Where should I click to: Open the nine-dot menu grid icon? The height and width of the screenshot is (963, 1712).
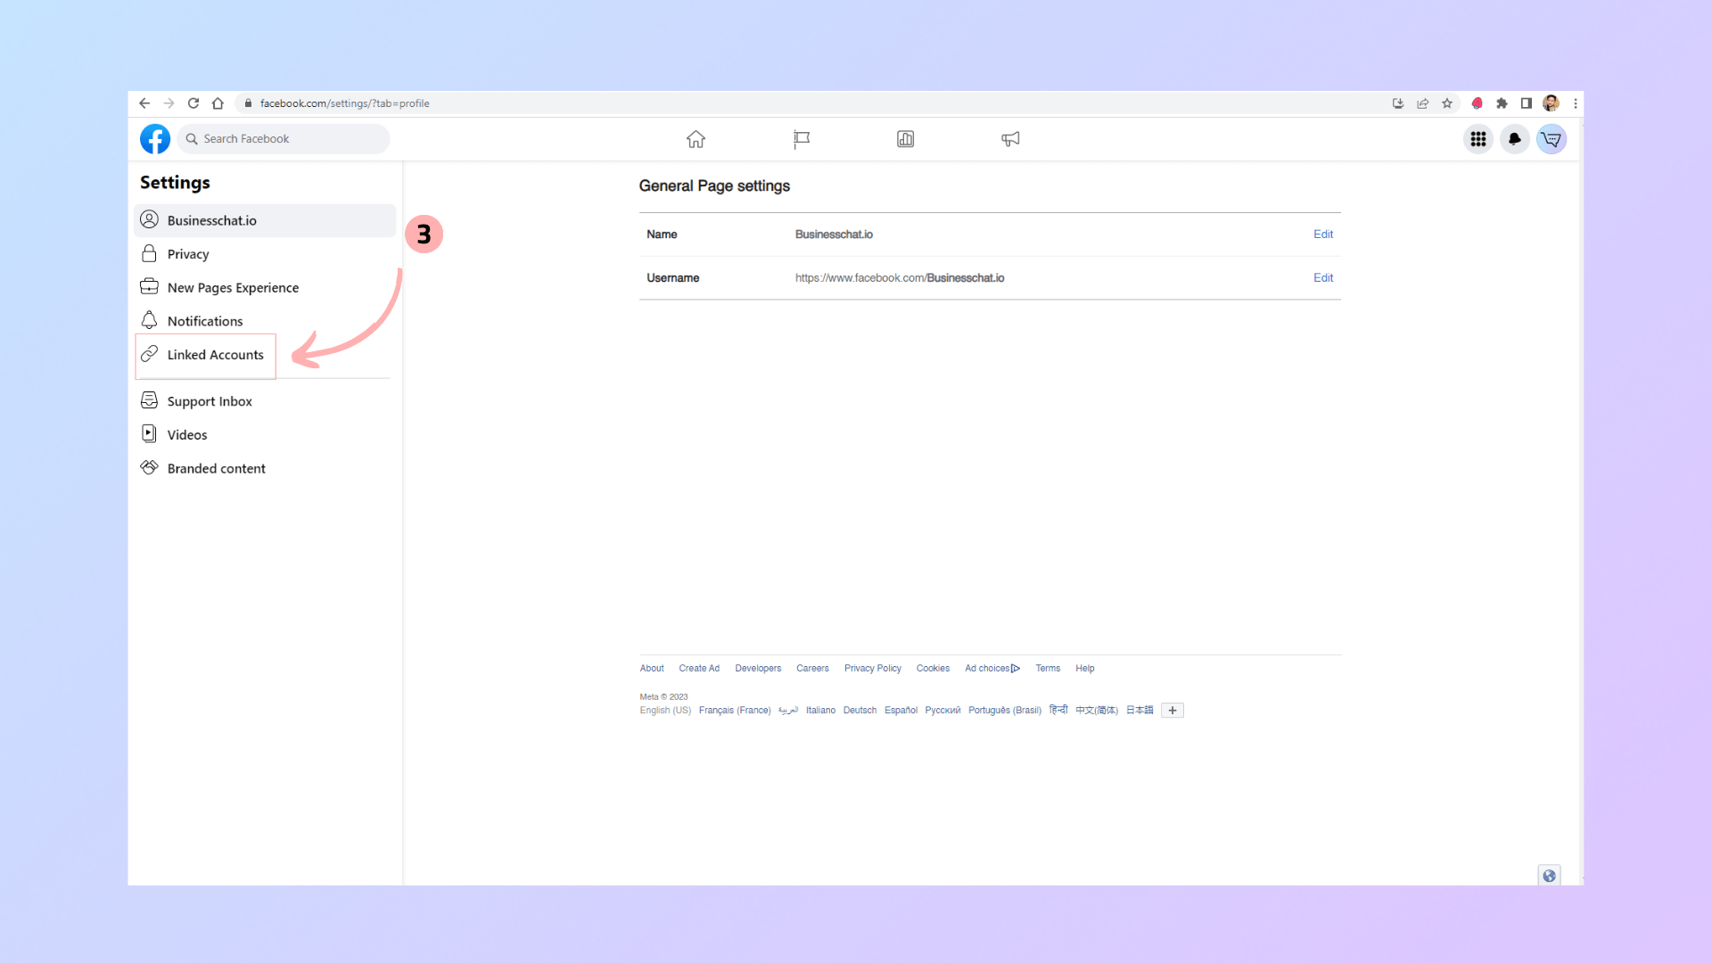(x=1478, y=139)
